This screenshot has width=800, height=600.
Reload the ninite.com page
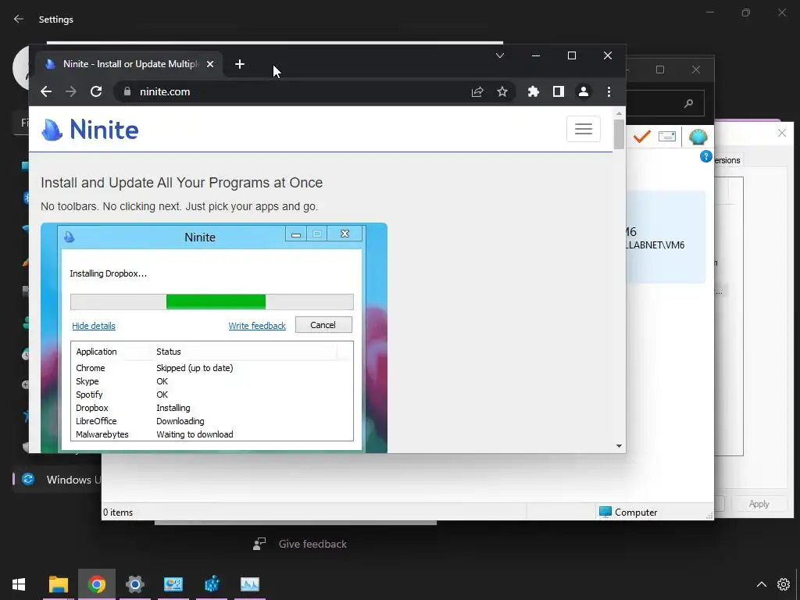tap(96, 92)
